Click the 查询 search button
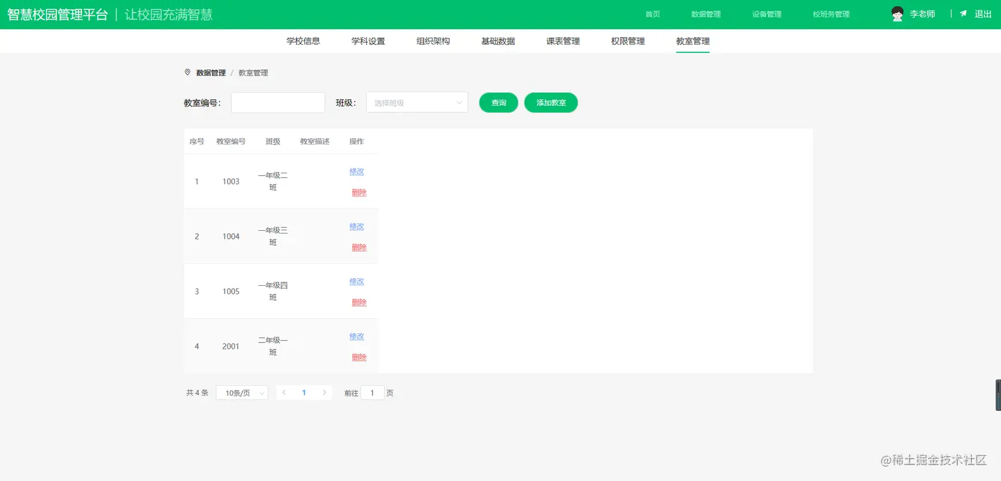This screenshot has width=1001, height=481. click(x=498, y=103)
